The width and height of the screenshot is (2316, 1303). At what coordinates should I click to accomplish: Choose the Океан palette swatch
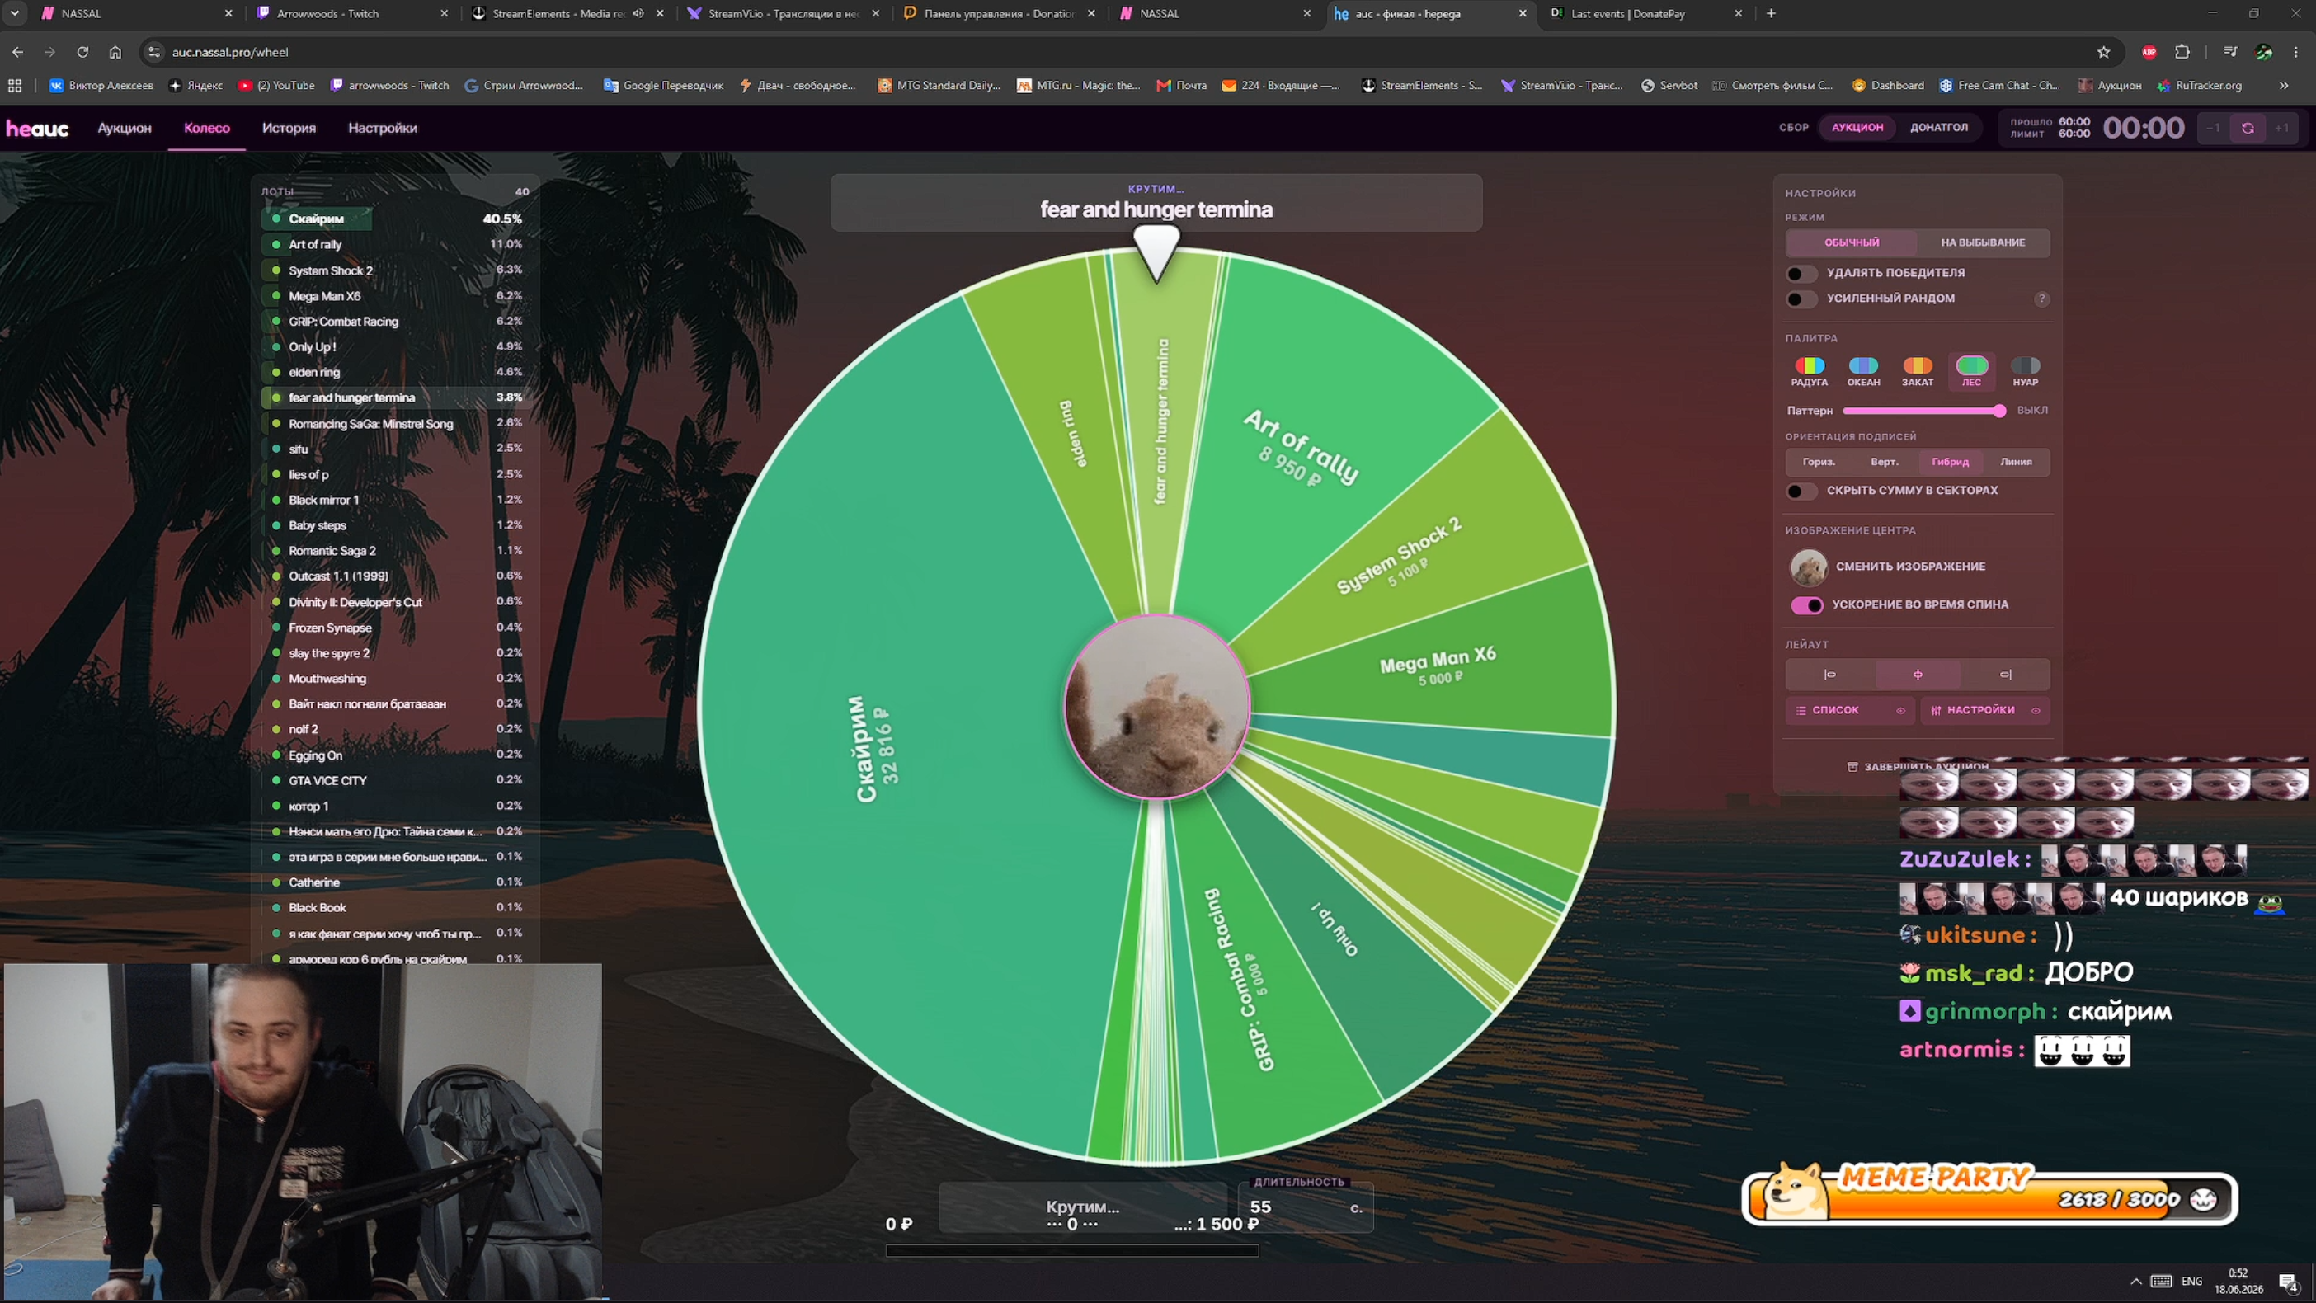(1863, 371)
